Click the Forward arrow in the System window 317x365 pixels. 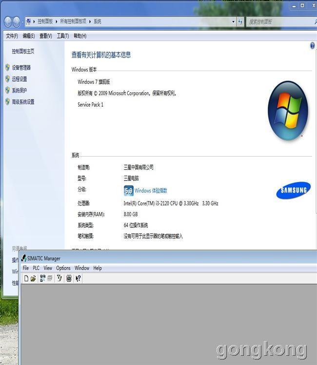16,22
